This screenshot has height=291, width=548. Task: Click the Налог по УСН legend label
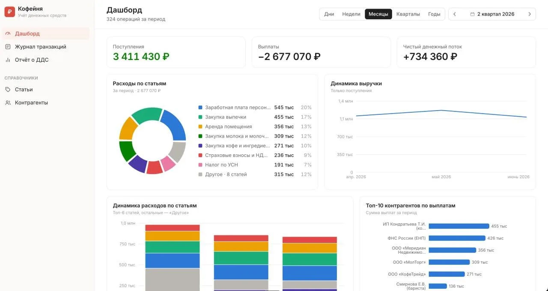tap(221, 165)
